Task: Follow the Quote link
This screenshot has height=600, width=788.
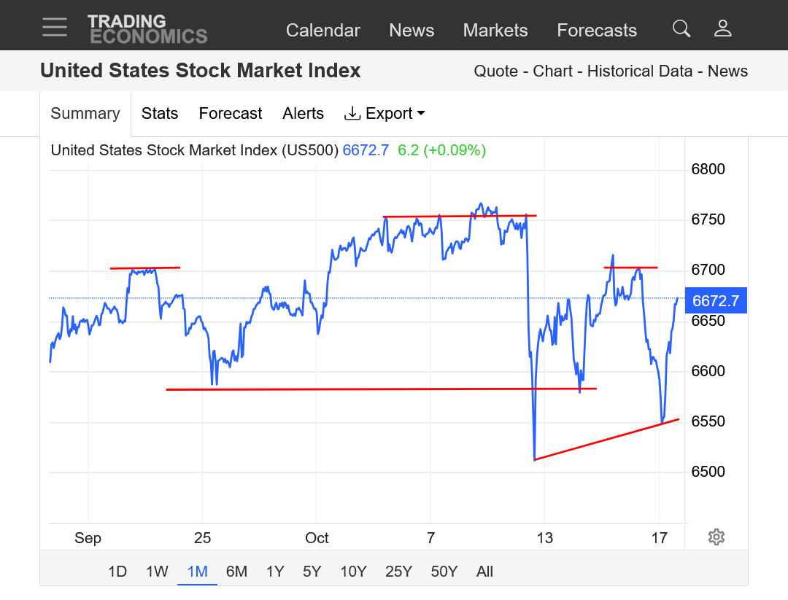Action: click(495, 71)
